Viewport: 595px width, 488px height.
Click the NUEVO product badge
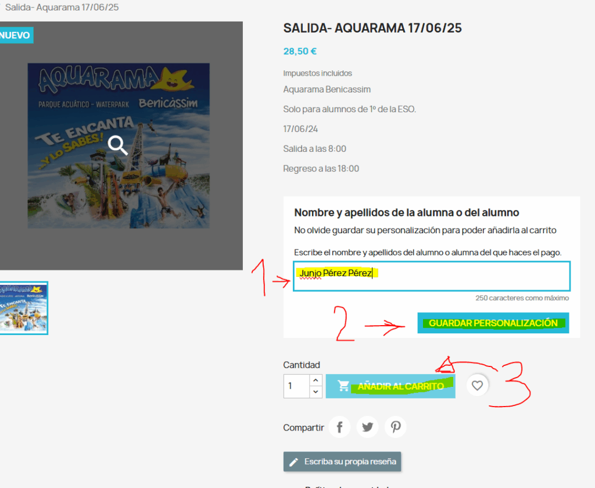point(16,35)
